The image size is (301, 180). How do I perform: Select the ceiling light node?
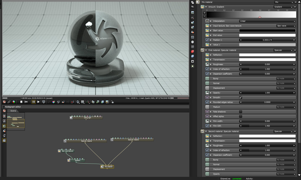(86, 117)
